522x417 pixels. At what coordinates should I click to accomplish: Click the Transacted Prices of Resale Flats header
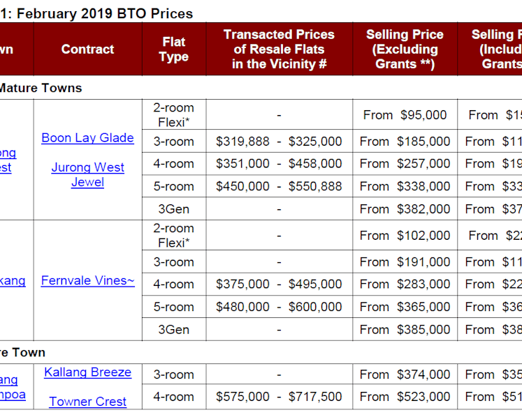[279, 50]
